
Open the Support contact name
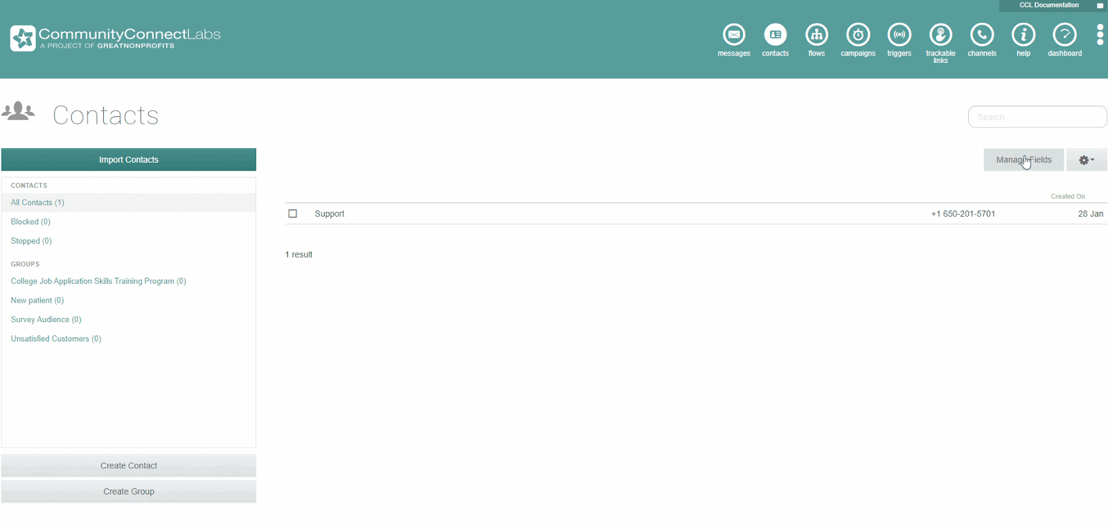[330, 213]
